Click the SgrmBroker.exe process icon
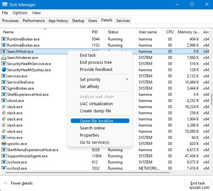This screenshot has width=213, height=191. [4, 88]
